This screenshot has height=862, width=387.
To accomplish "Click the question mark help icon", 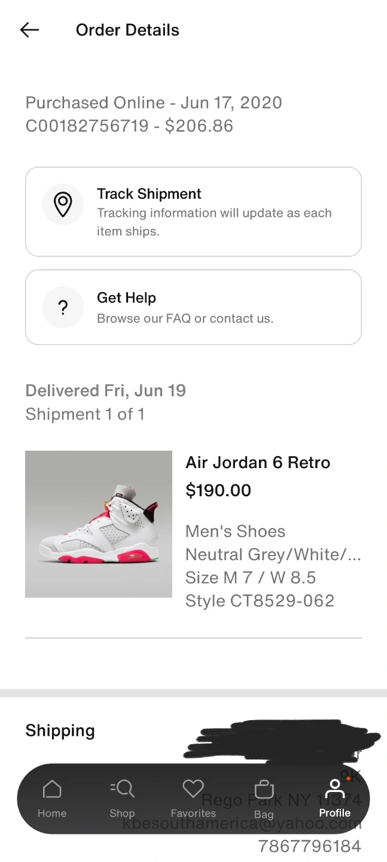I will pyautogui.click(x=63, y=308).
